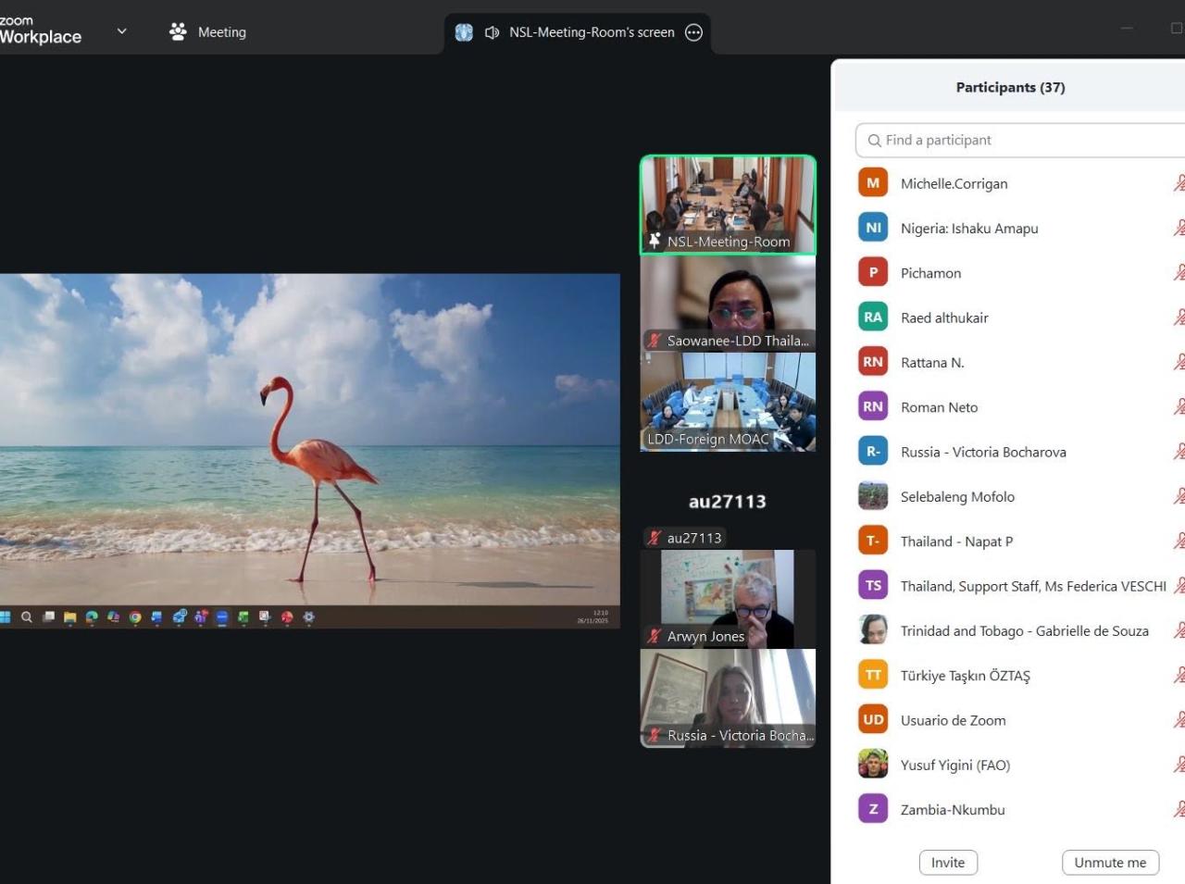Open Chrome in shared screen taskbar

pyautogui.click(x=135, y=616)
